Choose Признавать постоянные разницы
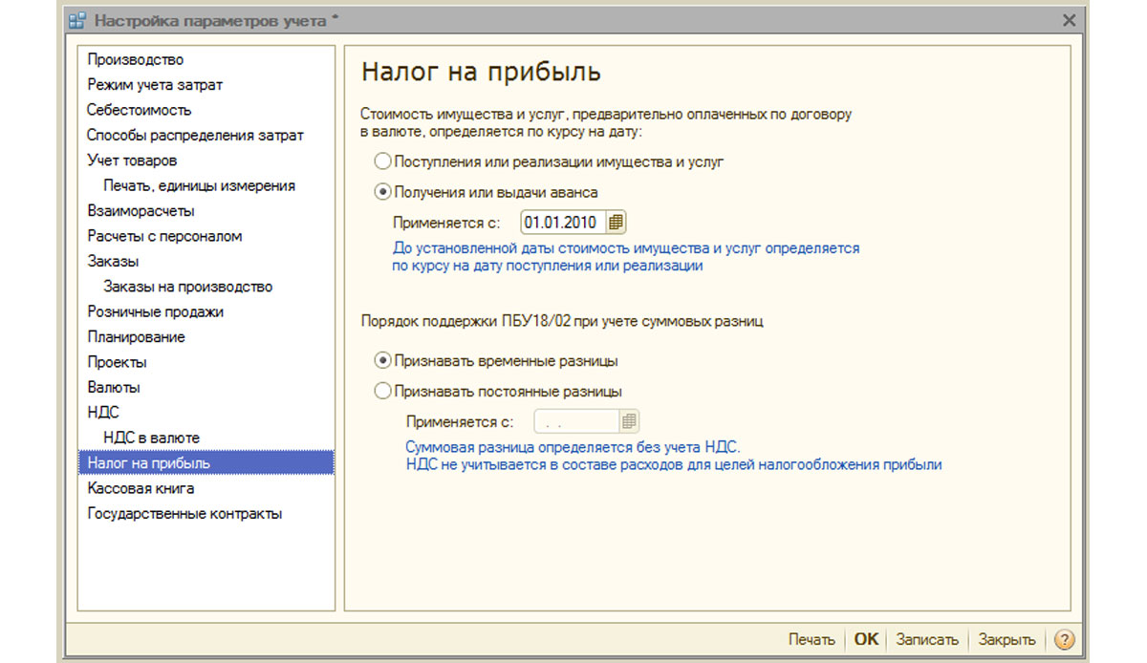The height and width of the screenshot is (663, 1147). point(499,391)
